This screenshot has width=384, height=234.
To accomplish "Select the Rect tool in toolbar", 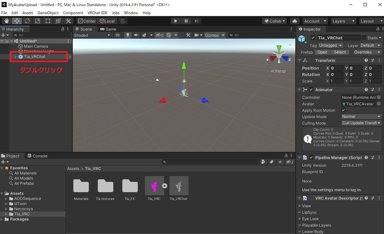I will pos(48,21).
